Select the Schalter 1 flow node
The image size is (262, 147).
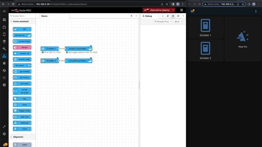[50, 49]
